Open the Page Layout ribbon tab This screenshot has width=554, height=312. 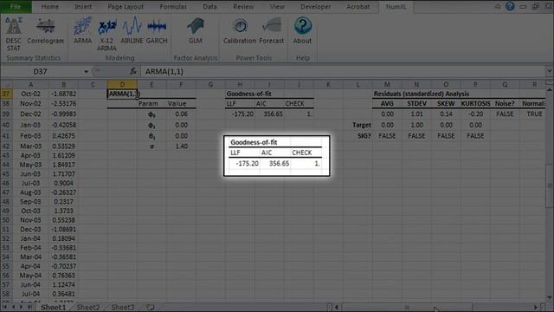(x=126, y=6)
